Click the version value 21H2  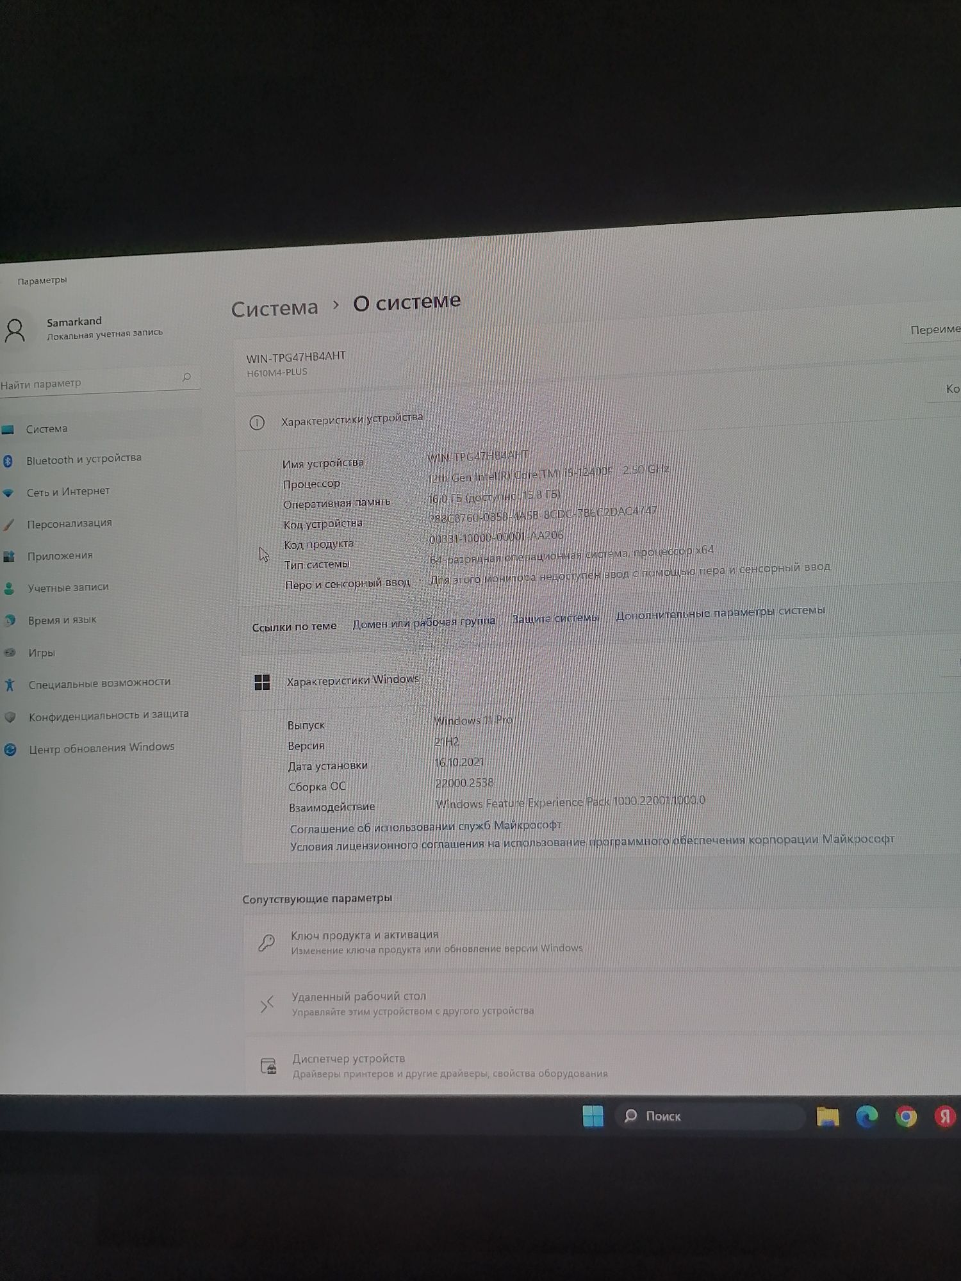[x=447, y=742]
